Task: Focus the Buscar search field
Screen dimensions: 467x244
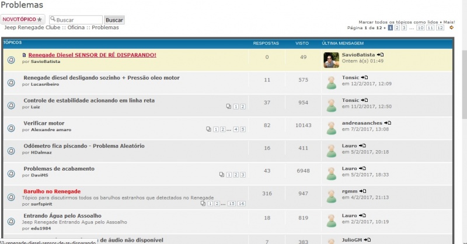Action: click(x=76, y=20)
